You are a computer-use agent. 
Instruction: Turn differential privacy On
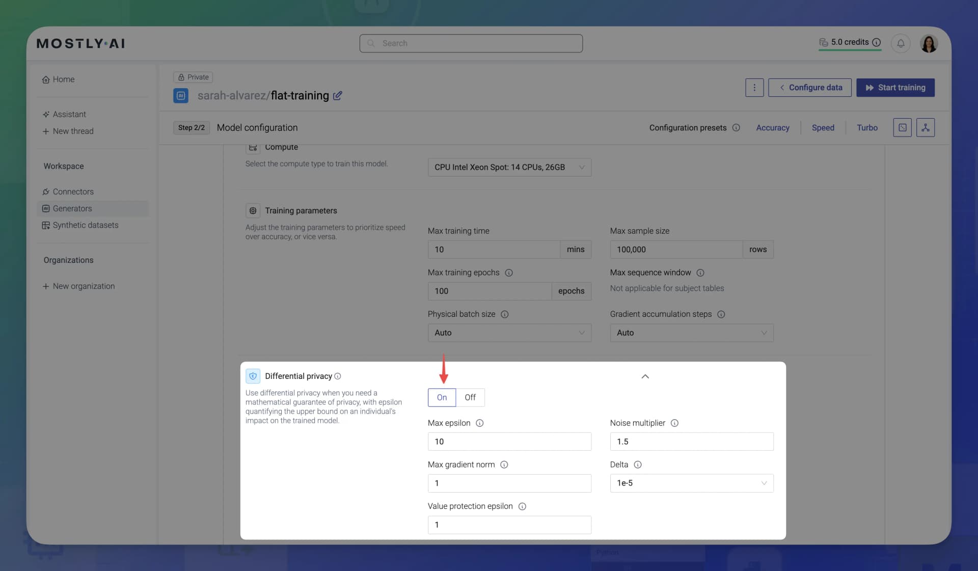[442, 397]
